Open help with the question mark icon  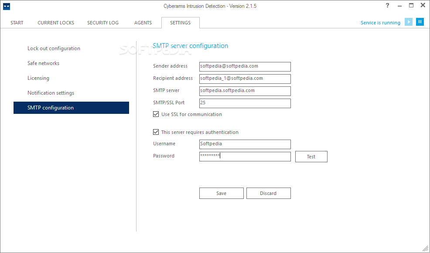387,6
